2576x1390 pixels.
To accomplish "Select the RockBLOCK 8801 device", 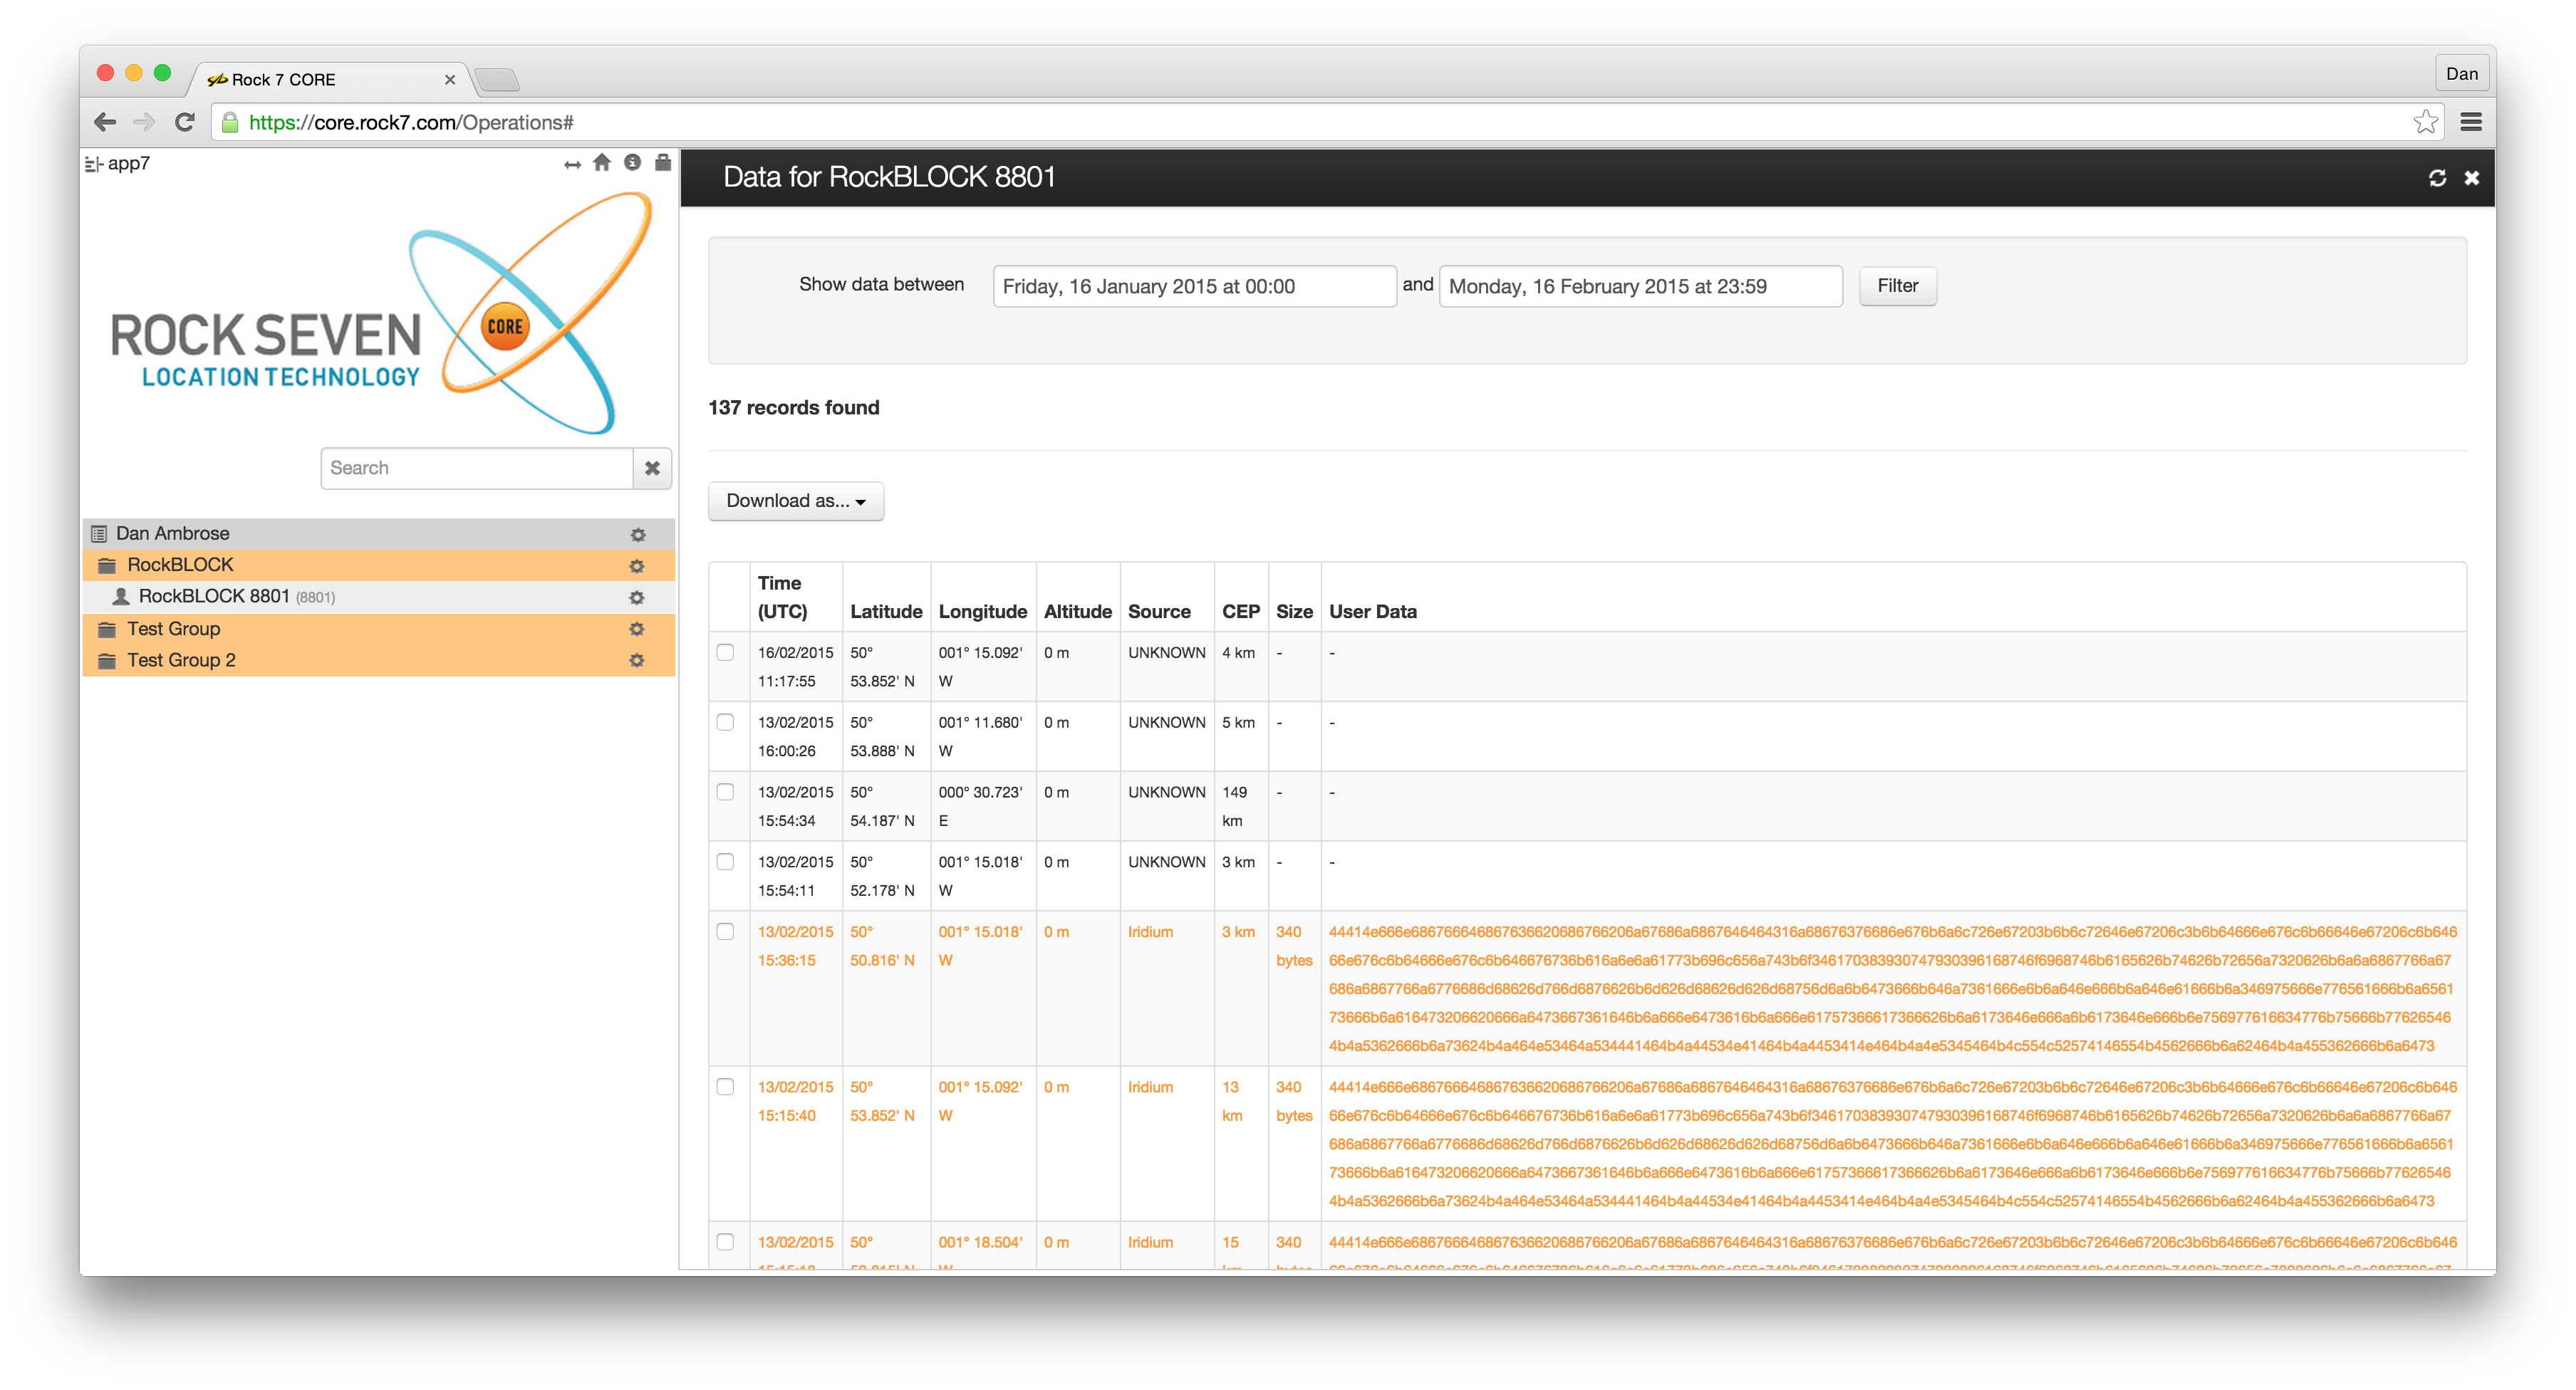I will (378, 597).
